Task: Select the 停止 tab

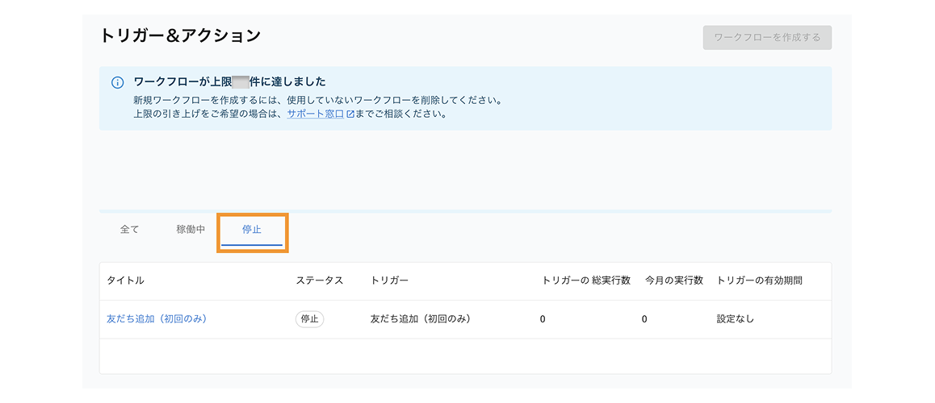Action: [252, 231]
